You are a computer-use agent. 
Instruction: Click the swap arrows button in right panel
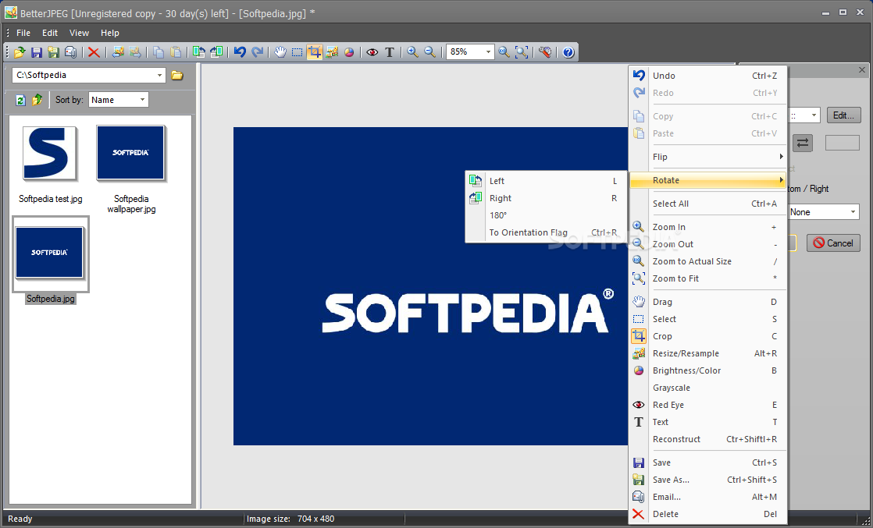click(x=802, y=143)
